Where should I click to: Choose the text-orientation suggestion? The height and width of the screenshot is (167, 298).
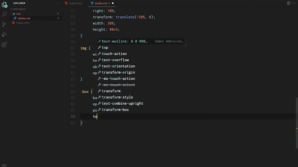point(141,66)
